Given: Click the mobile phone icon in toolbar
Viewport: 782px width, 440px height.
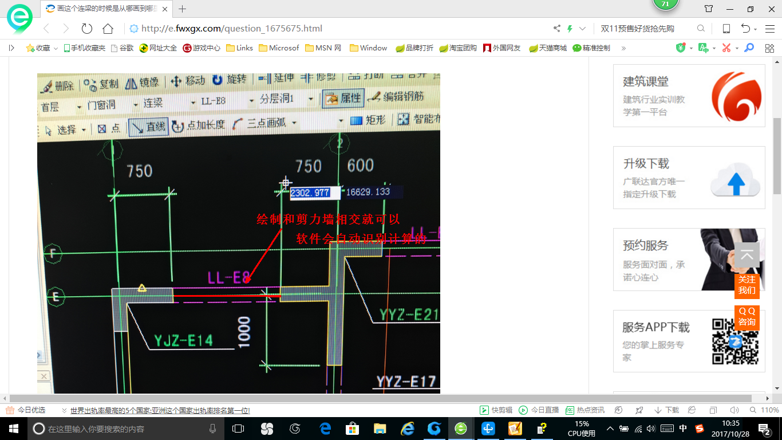Looking at the screenshot, I should click(x=726, y=29).
